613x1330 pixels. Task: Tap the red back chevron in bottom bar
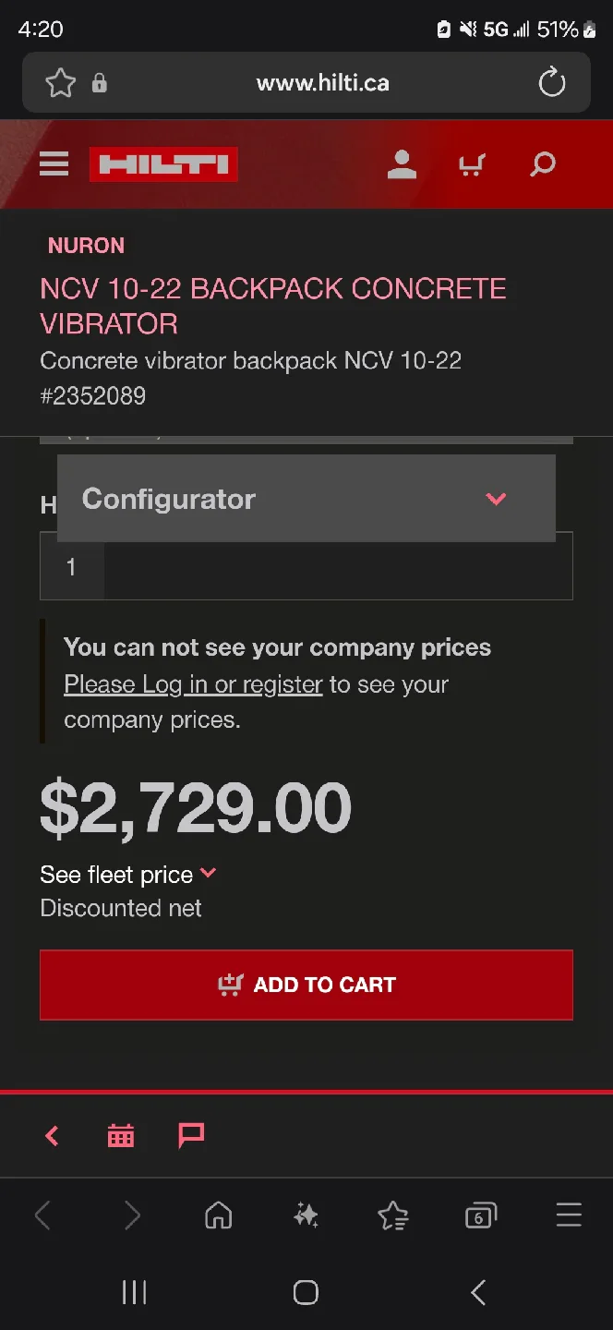click(x=53, y=1136)
